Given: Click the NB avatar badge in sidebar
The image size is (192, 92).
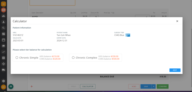Looking at the screenshot, I should tap(3, 4).
